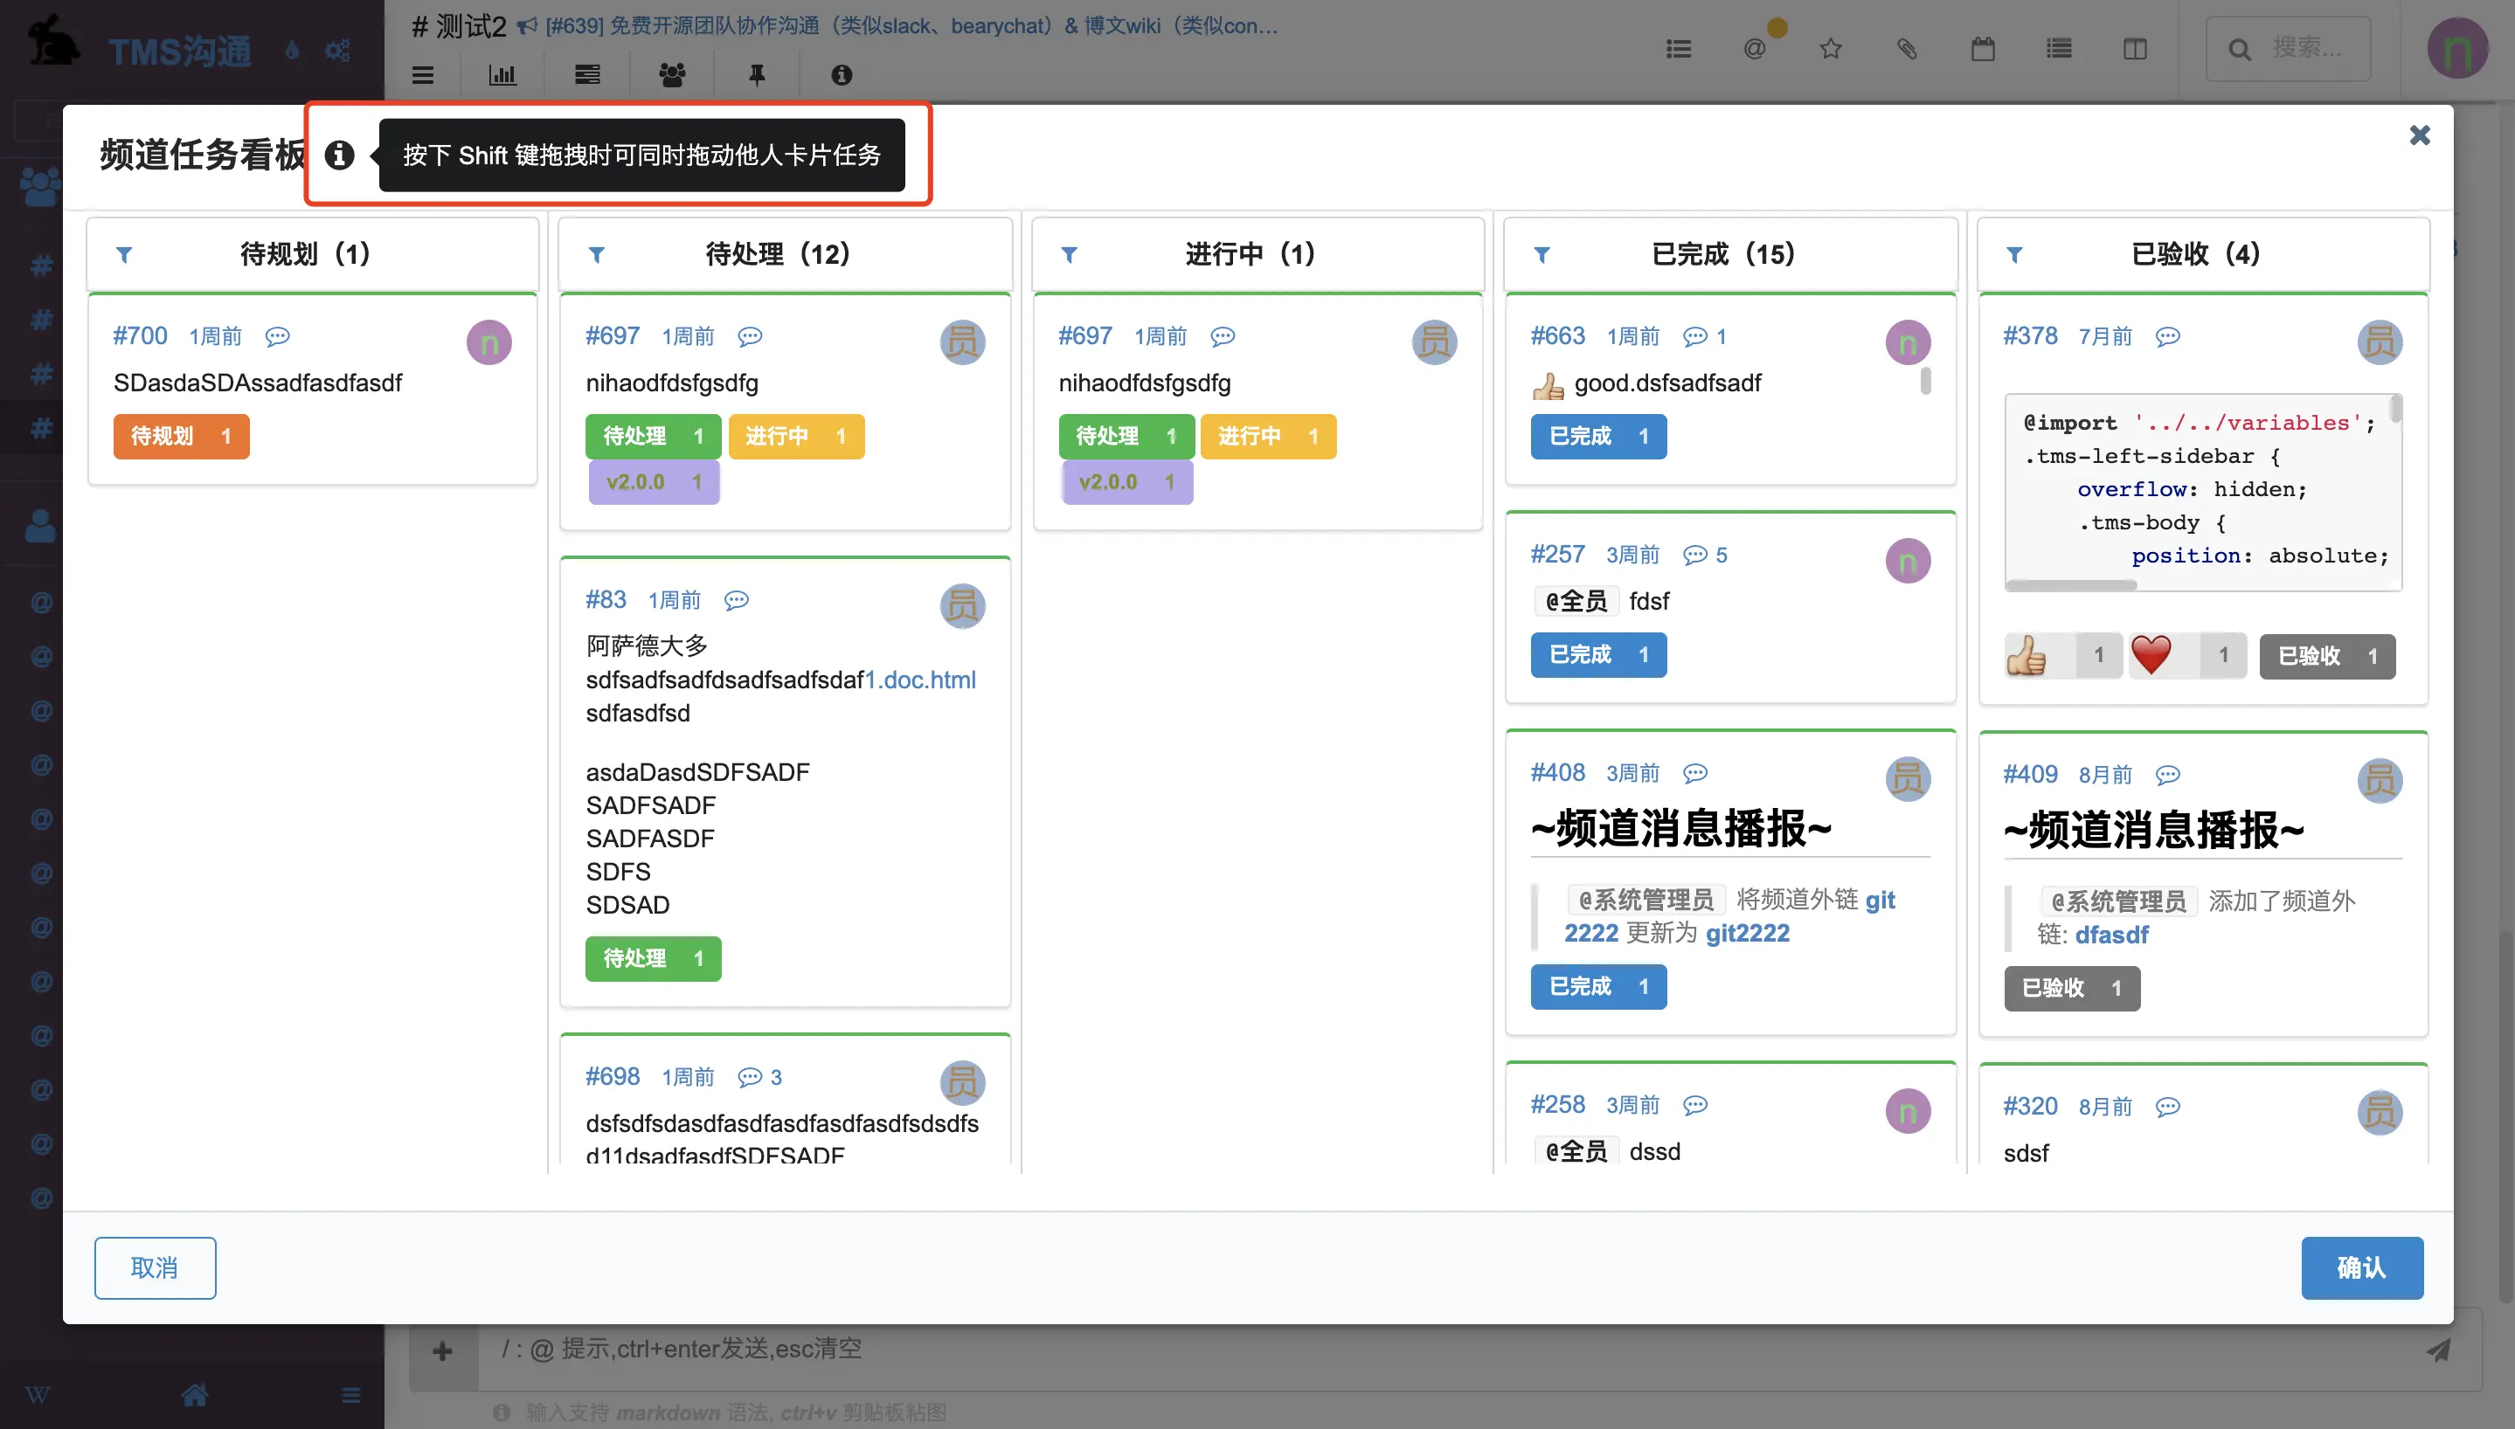This screenshot has height=1429, width=2515.
Task: Toggle thumbs-up reaction on card #378
Action: click(x=2062, y=654)
